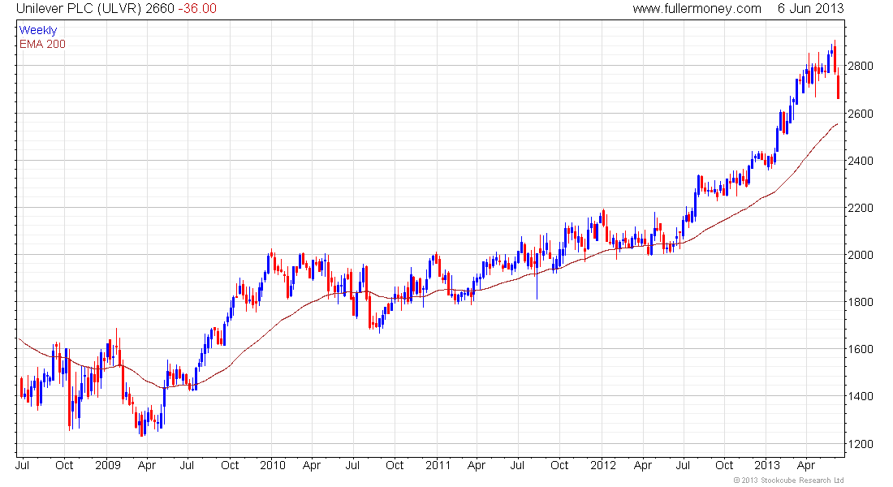Click the '2012' year label on the time axis
The width and height of the screenshot is (893, 487).
click(603, 465)
